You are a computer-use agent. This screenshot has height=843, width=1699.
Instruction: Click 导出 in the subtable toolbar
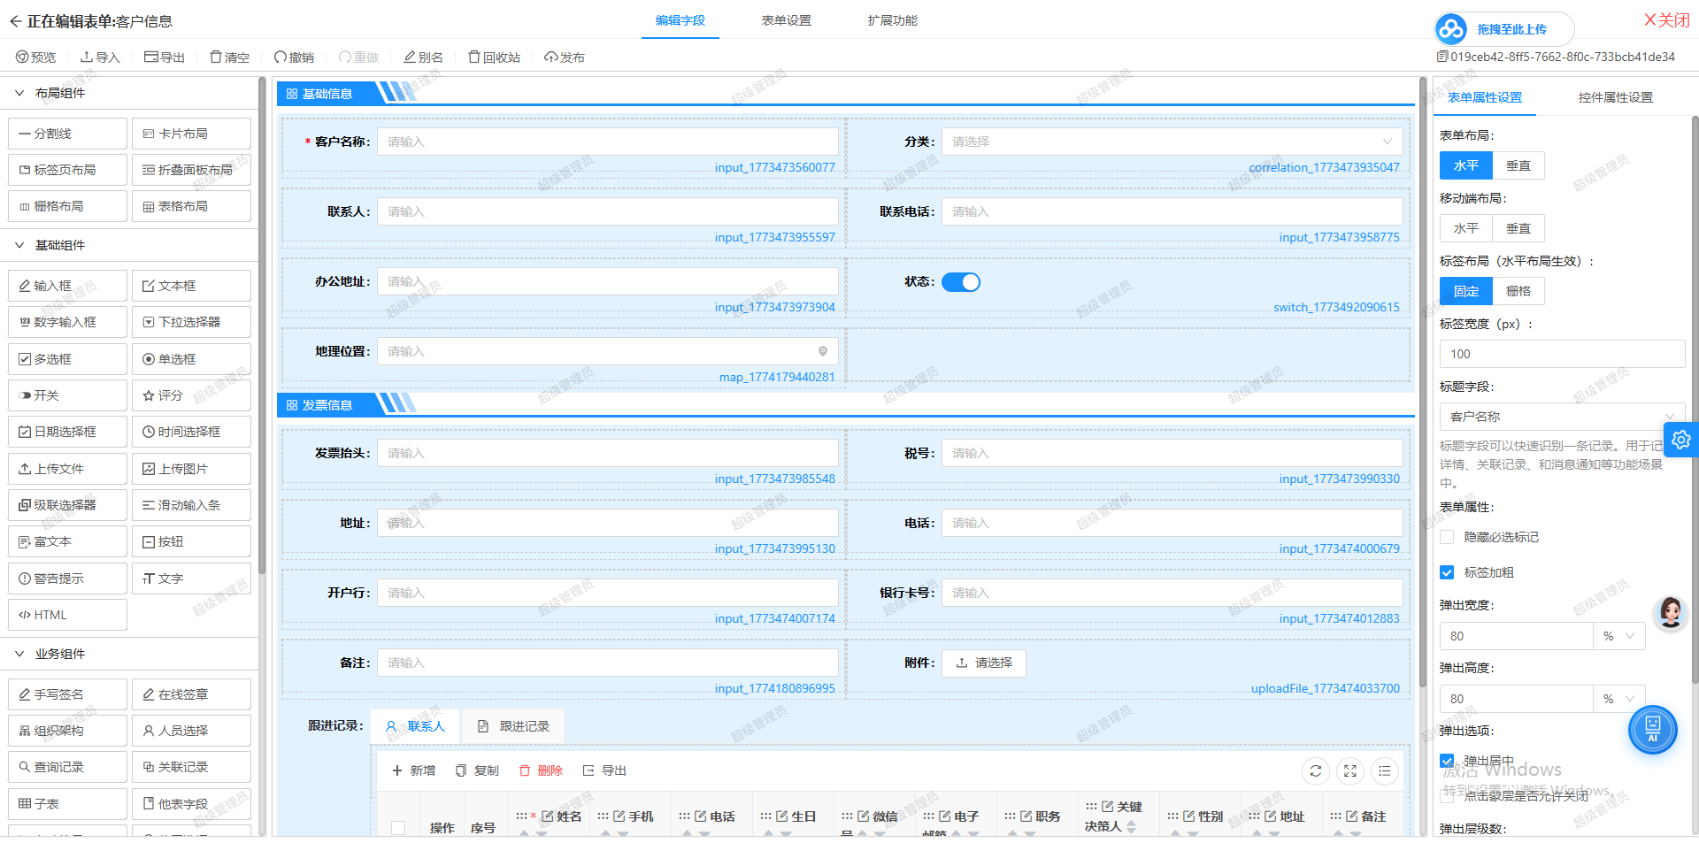[x=604, y=770]
